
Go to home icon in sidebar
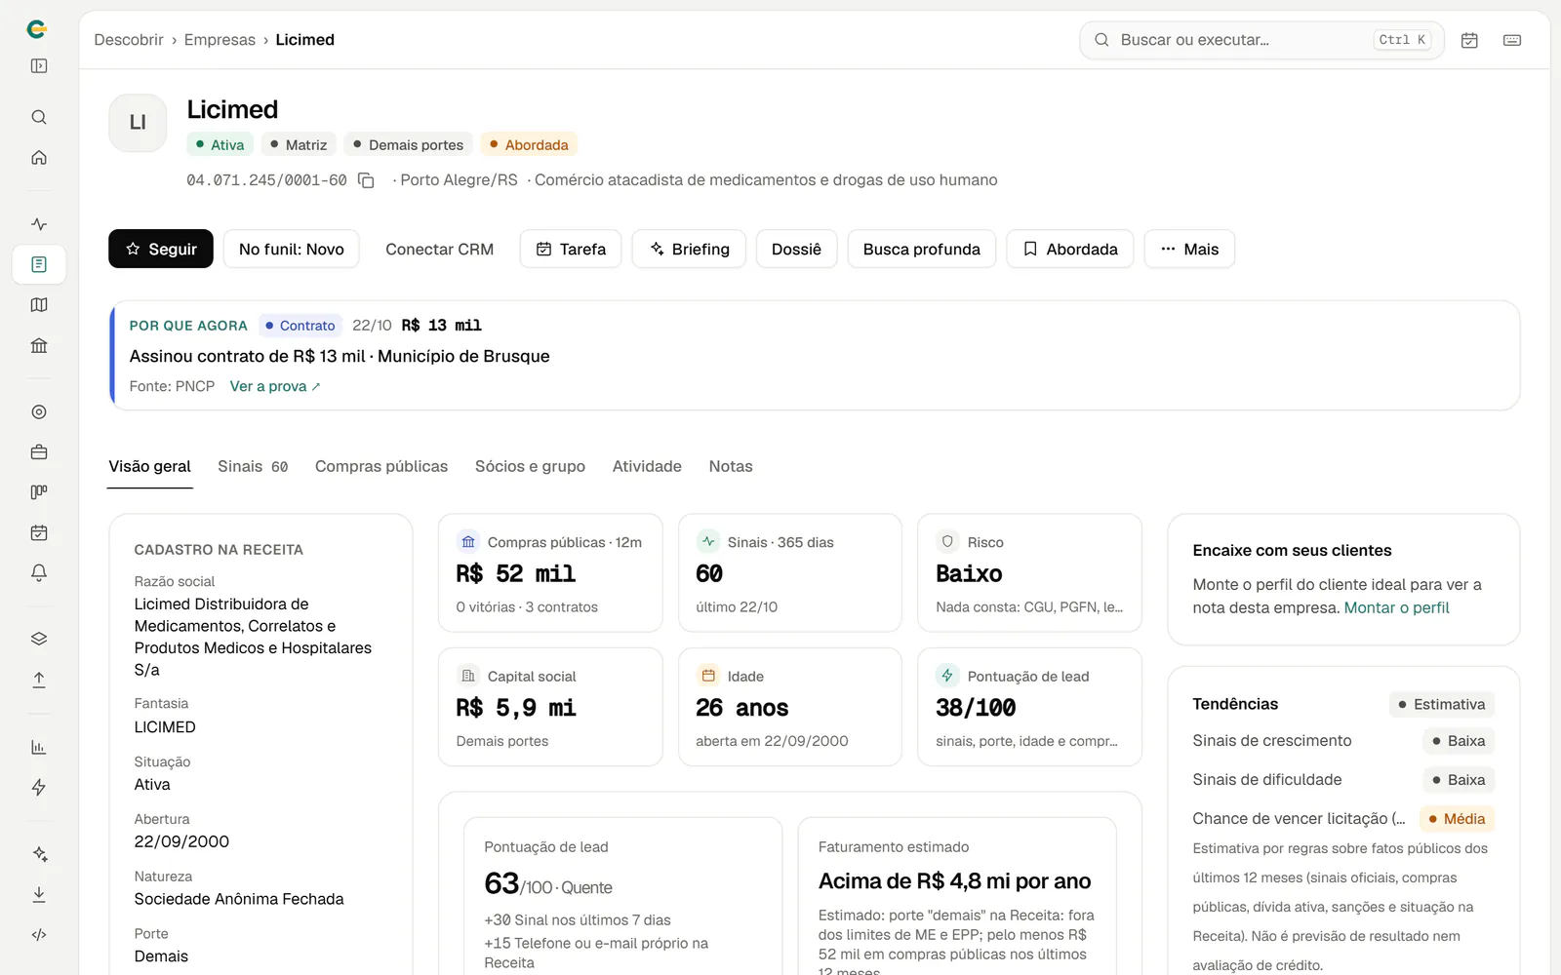click(39, 158)
